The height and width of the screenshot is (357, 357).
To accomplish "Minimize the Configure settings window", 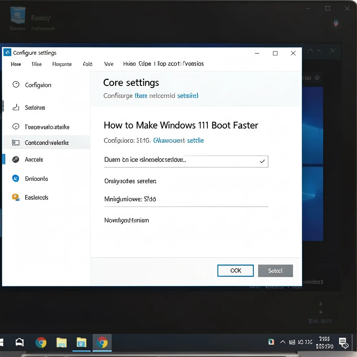I will coord(257,53).
